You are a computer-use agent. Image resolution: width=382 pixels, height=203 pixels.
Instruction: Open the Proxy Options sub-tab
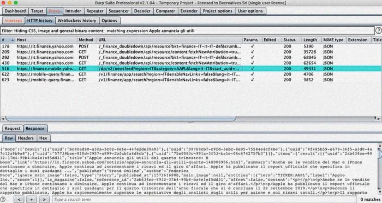pyautogui.click(x=109, y=21)
